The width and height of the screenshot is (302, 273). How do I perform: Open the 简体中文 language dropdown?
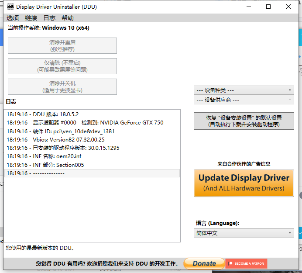[244, 233]
